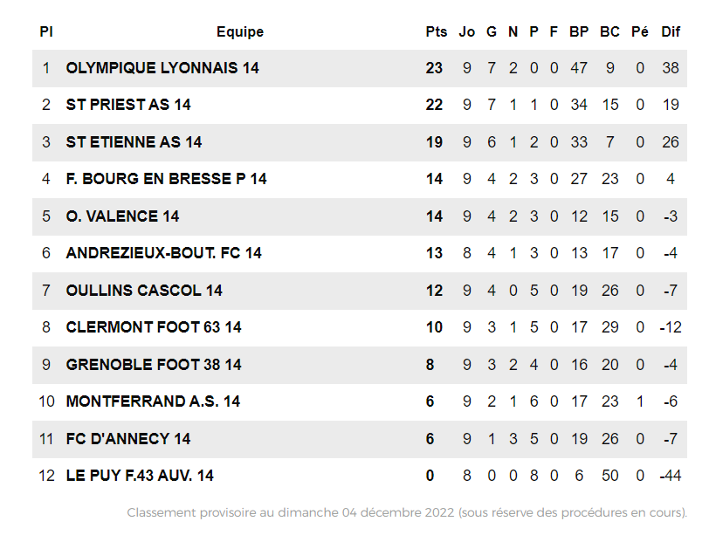The width and height of the screenshot is (709, 535).
Task: Open FC D'ANNECY 14 team page
Action: coord(128,439)
